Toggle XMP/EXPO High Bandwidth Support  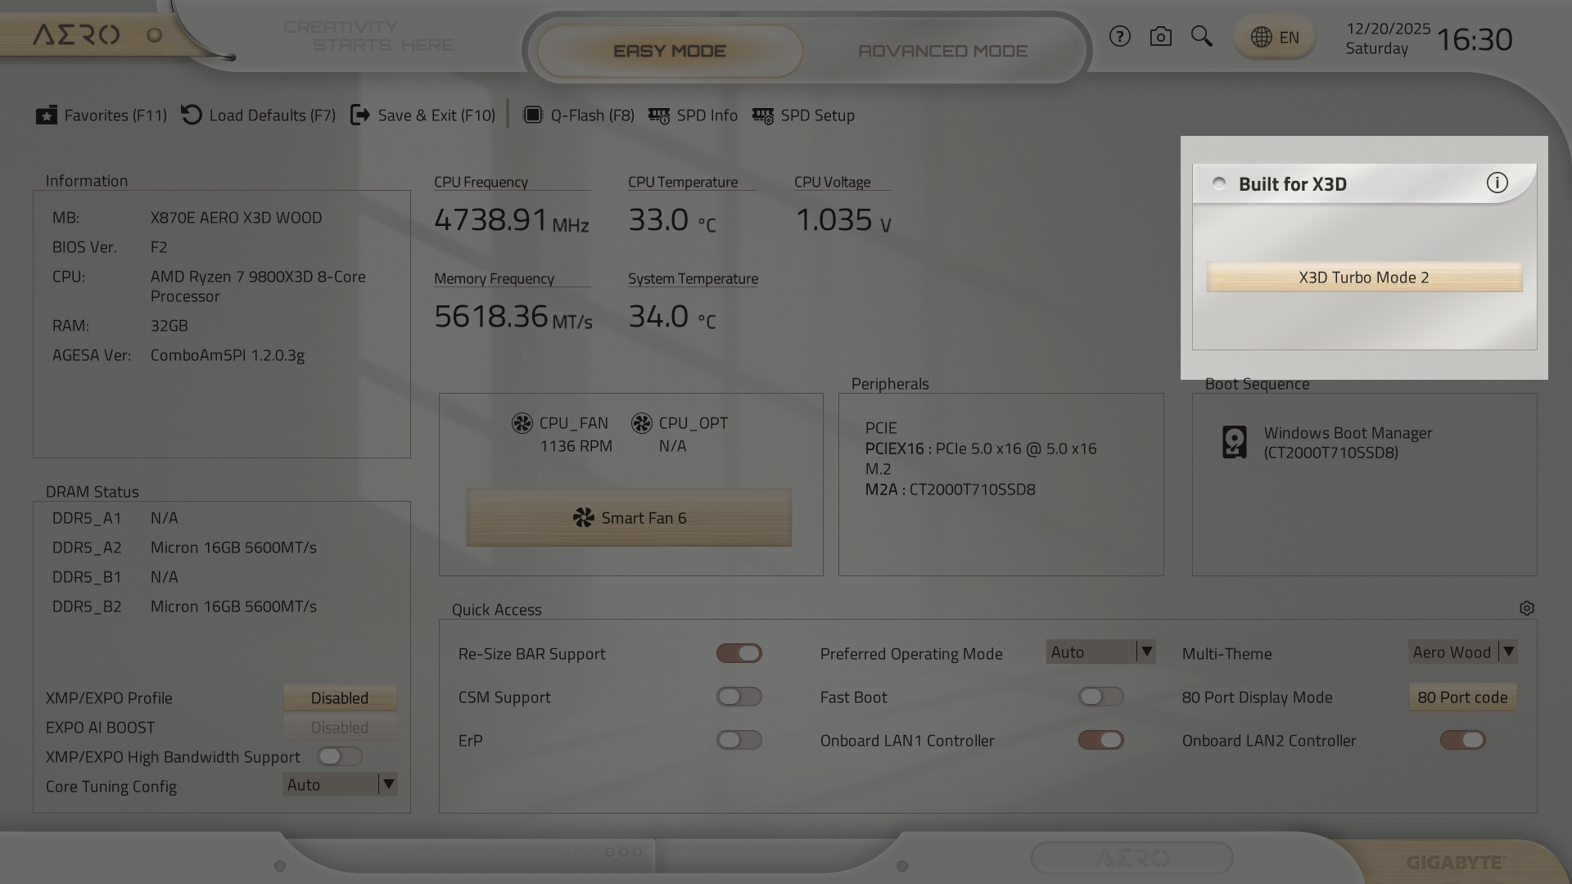(340, 756)
